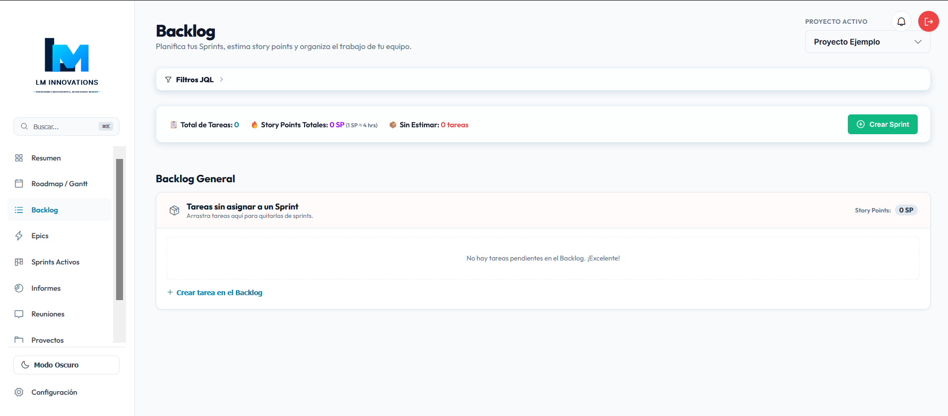Click the red logout icon
The image size is (948, 416).
pos(928,21)
